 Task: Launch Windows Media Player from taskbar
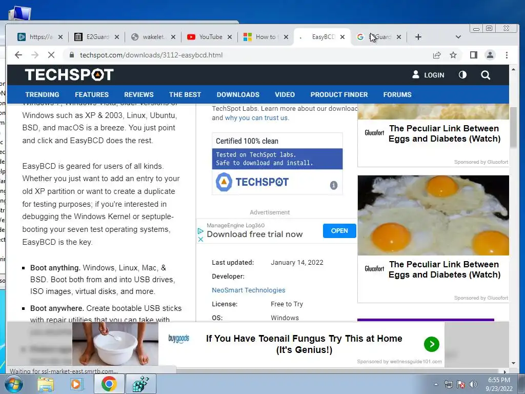point(77,384)
